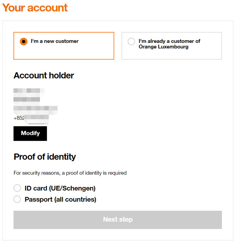Click the blurred second line of account details
This screenshot has height=241, width=236.
pos(27,99)
